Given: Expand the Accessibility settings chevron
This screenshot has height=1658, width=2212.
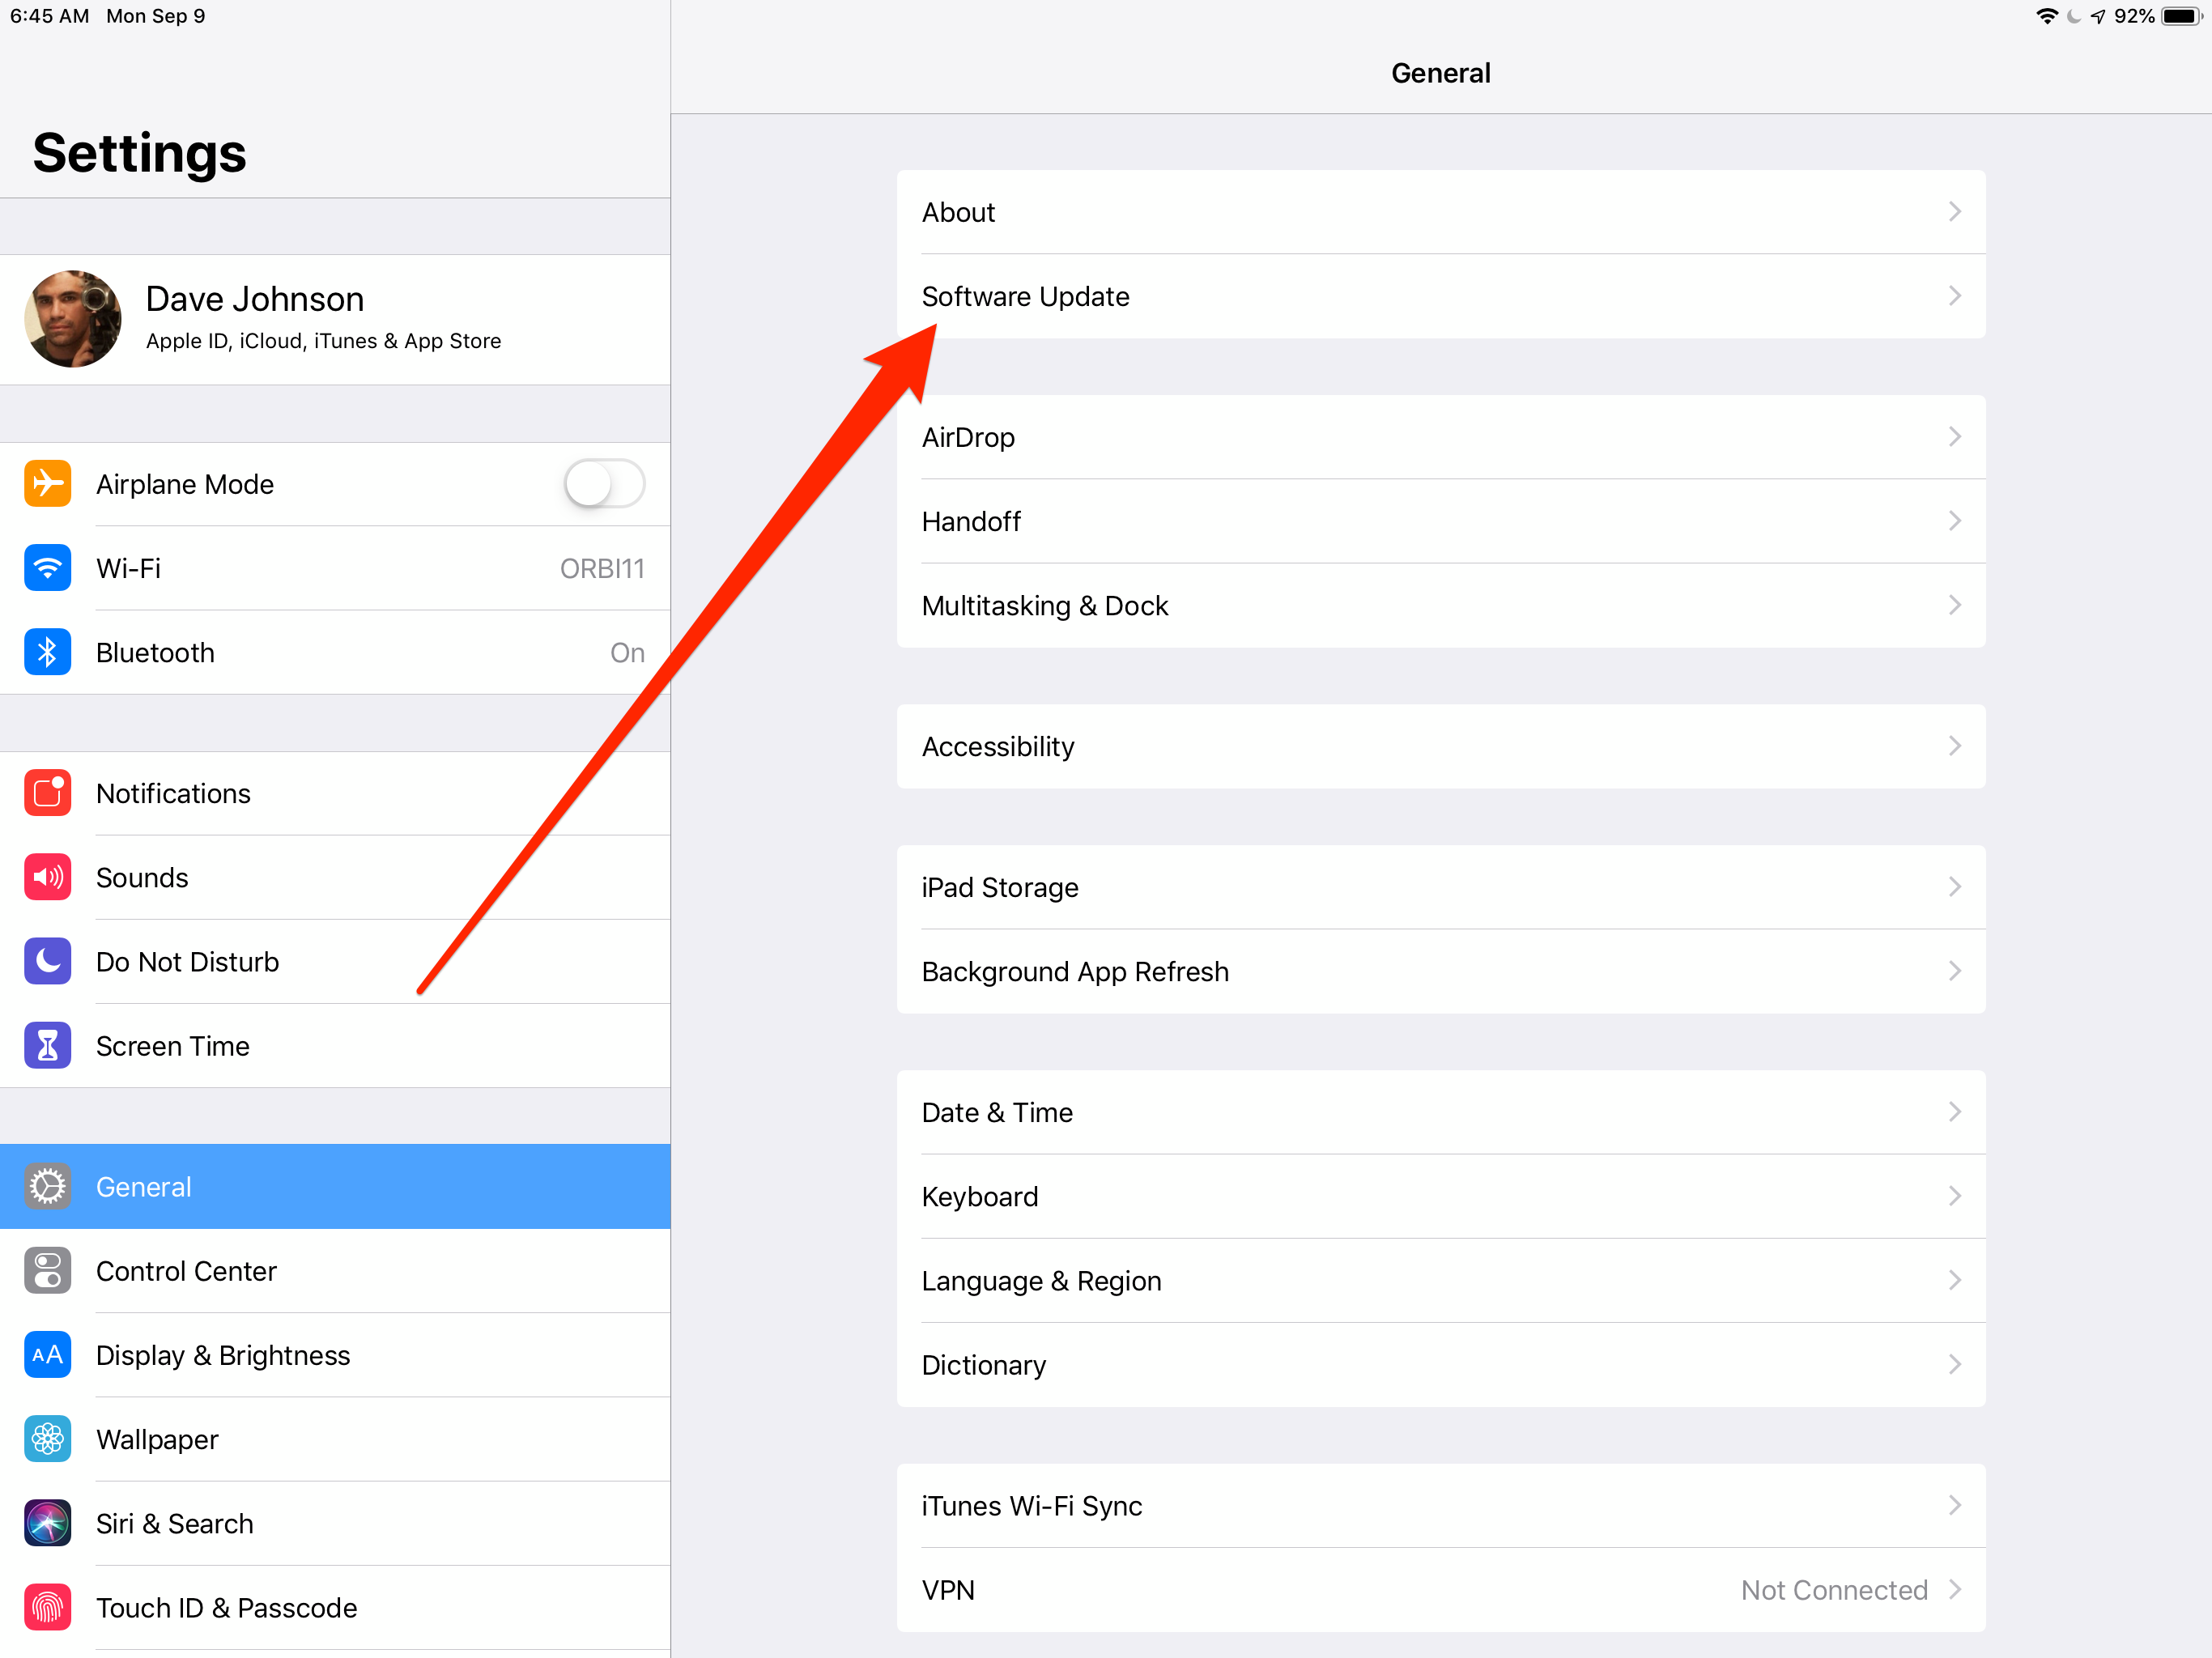Looking at the screenshot, I should coord(1955,746).
